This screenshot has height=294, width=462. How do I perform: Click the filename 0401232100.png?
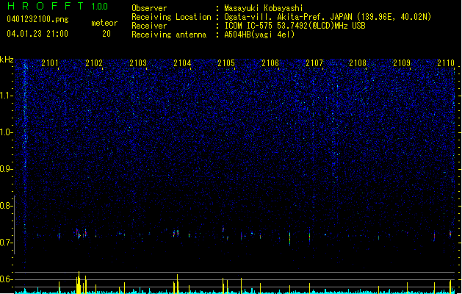tap(37, 20)
